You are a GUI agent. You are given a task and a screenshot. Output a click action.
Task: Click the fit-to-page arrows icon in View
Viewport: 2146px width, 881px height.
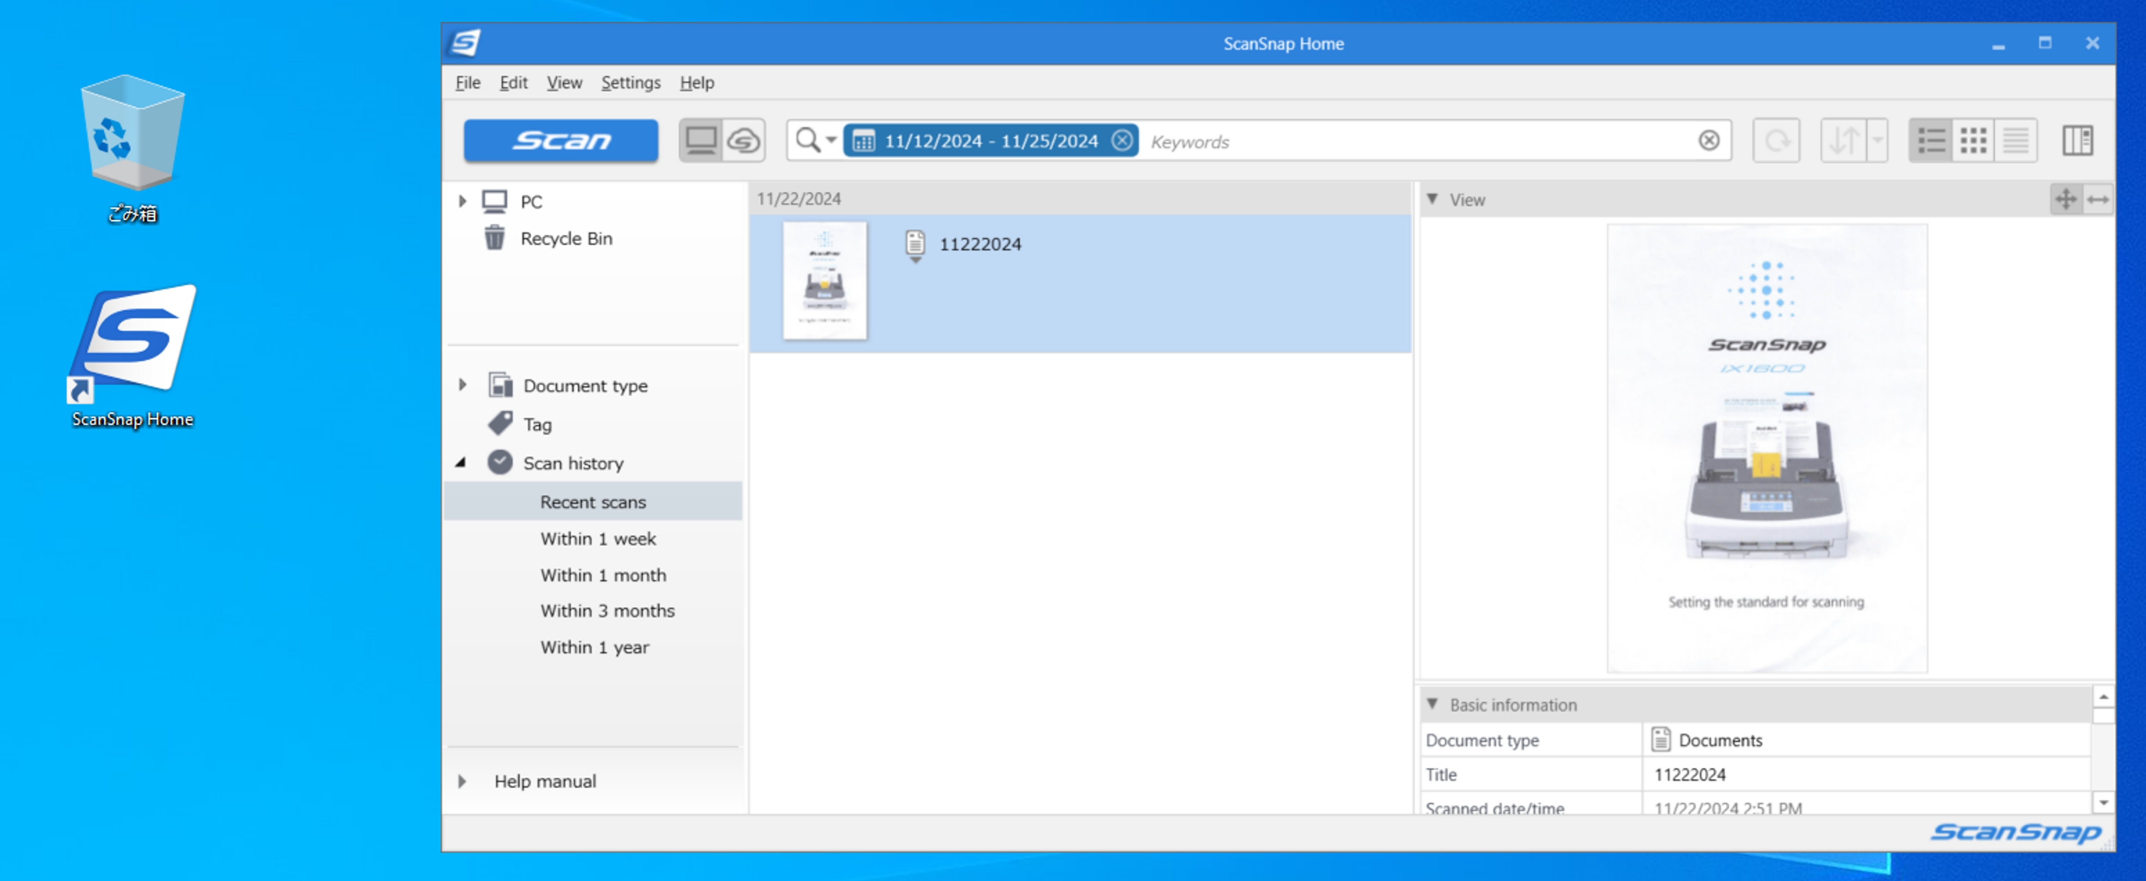2065,199
